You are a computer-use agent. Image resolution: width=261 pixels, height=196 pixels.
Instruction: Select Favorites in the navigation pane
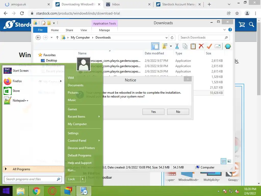[x=49, y=55]
